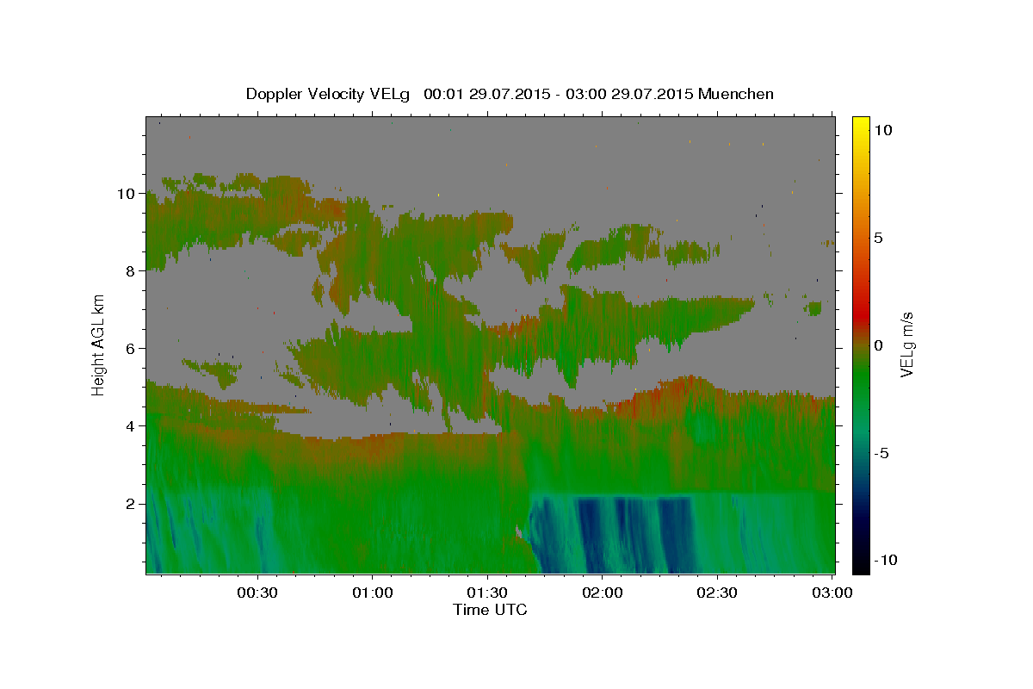Click the 02:30 time tick label
1033x689 pixels.
(x=717, y=593)
